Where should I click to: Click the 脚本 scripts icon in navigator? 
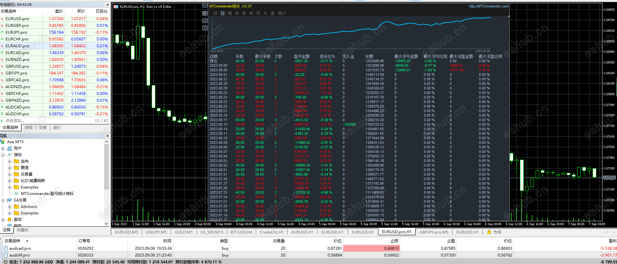pyautogui.click(x=10, y=219)
